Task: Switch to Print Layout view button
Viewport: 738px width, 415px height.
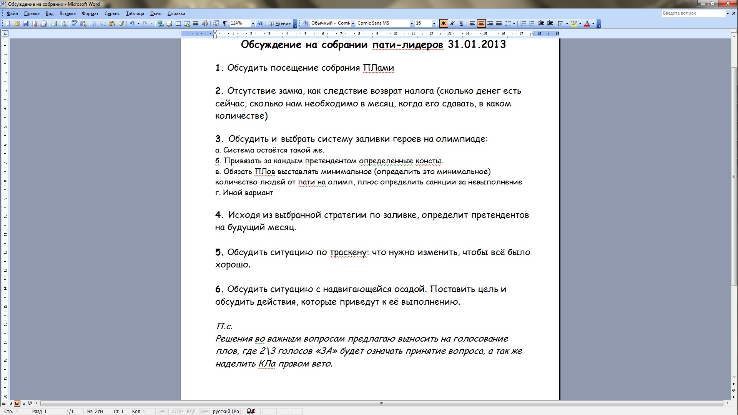Action: 17,403
